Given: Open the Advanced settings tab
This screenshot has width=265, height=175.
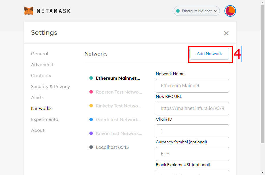Looking at the screenshot, I should point(42,65).
